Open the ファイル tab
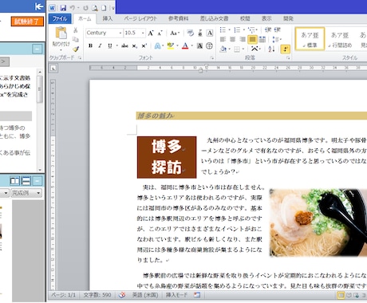Screen dimensions: 367x303 pyautogui.click(x=60, y=18)
